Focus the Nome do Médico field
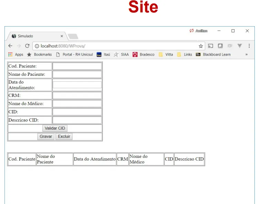Image resolution: width=261 pixels, height=204 pixels. pos(77,103)
